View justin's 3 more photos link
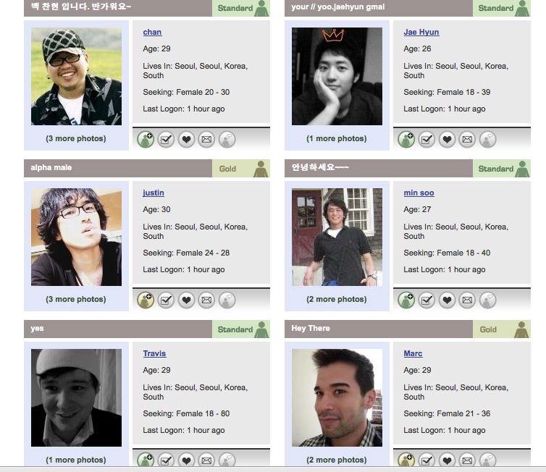546x472 pixels. pyautogui.click(x=76, y=299)
